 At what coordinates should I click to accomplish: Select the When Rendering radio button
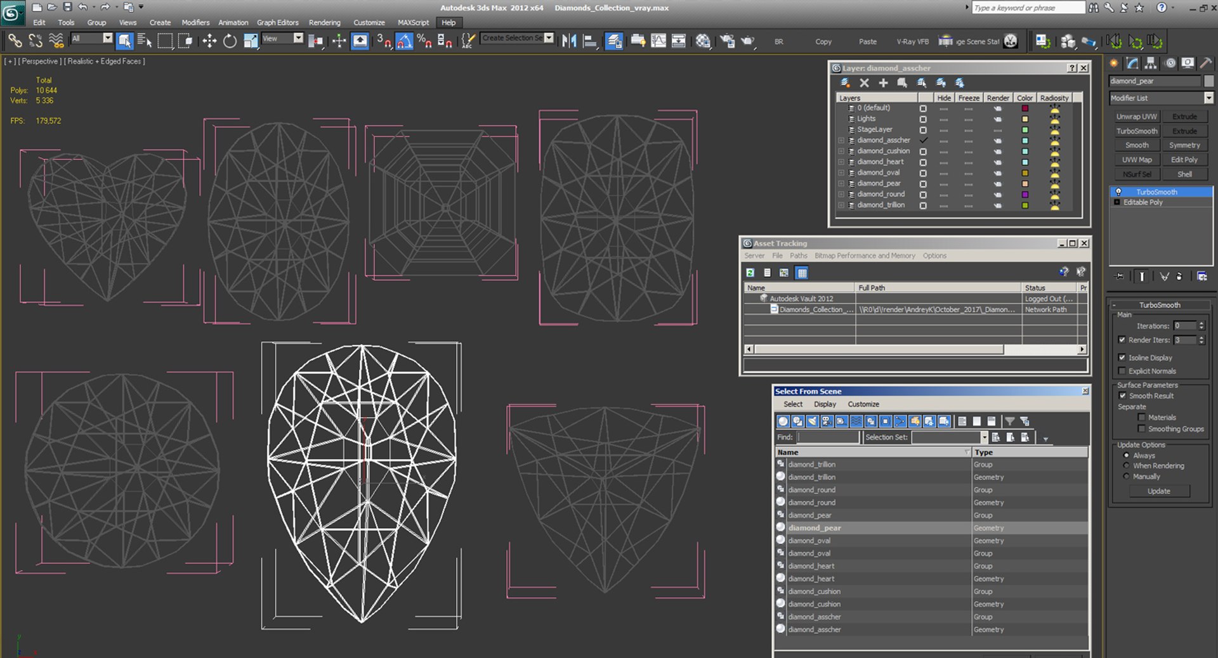point(1127,465)
